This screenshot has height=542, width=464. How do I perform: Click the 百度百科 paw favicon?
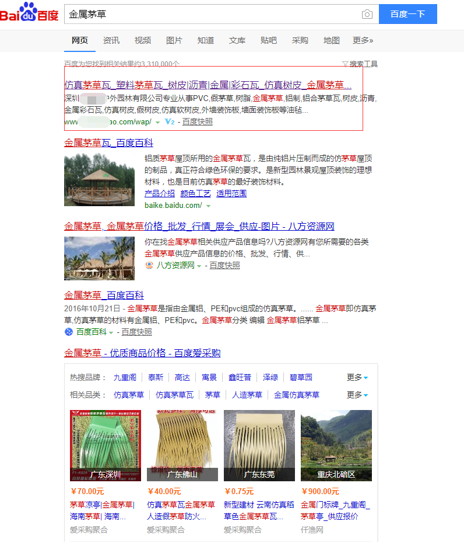69,332
